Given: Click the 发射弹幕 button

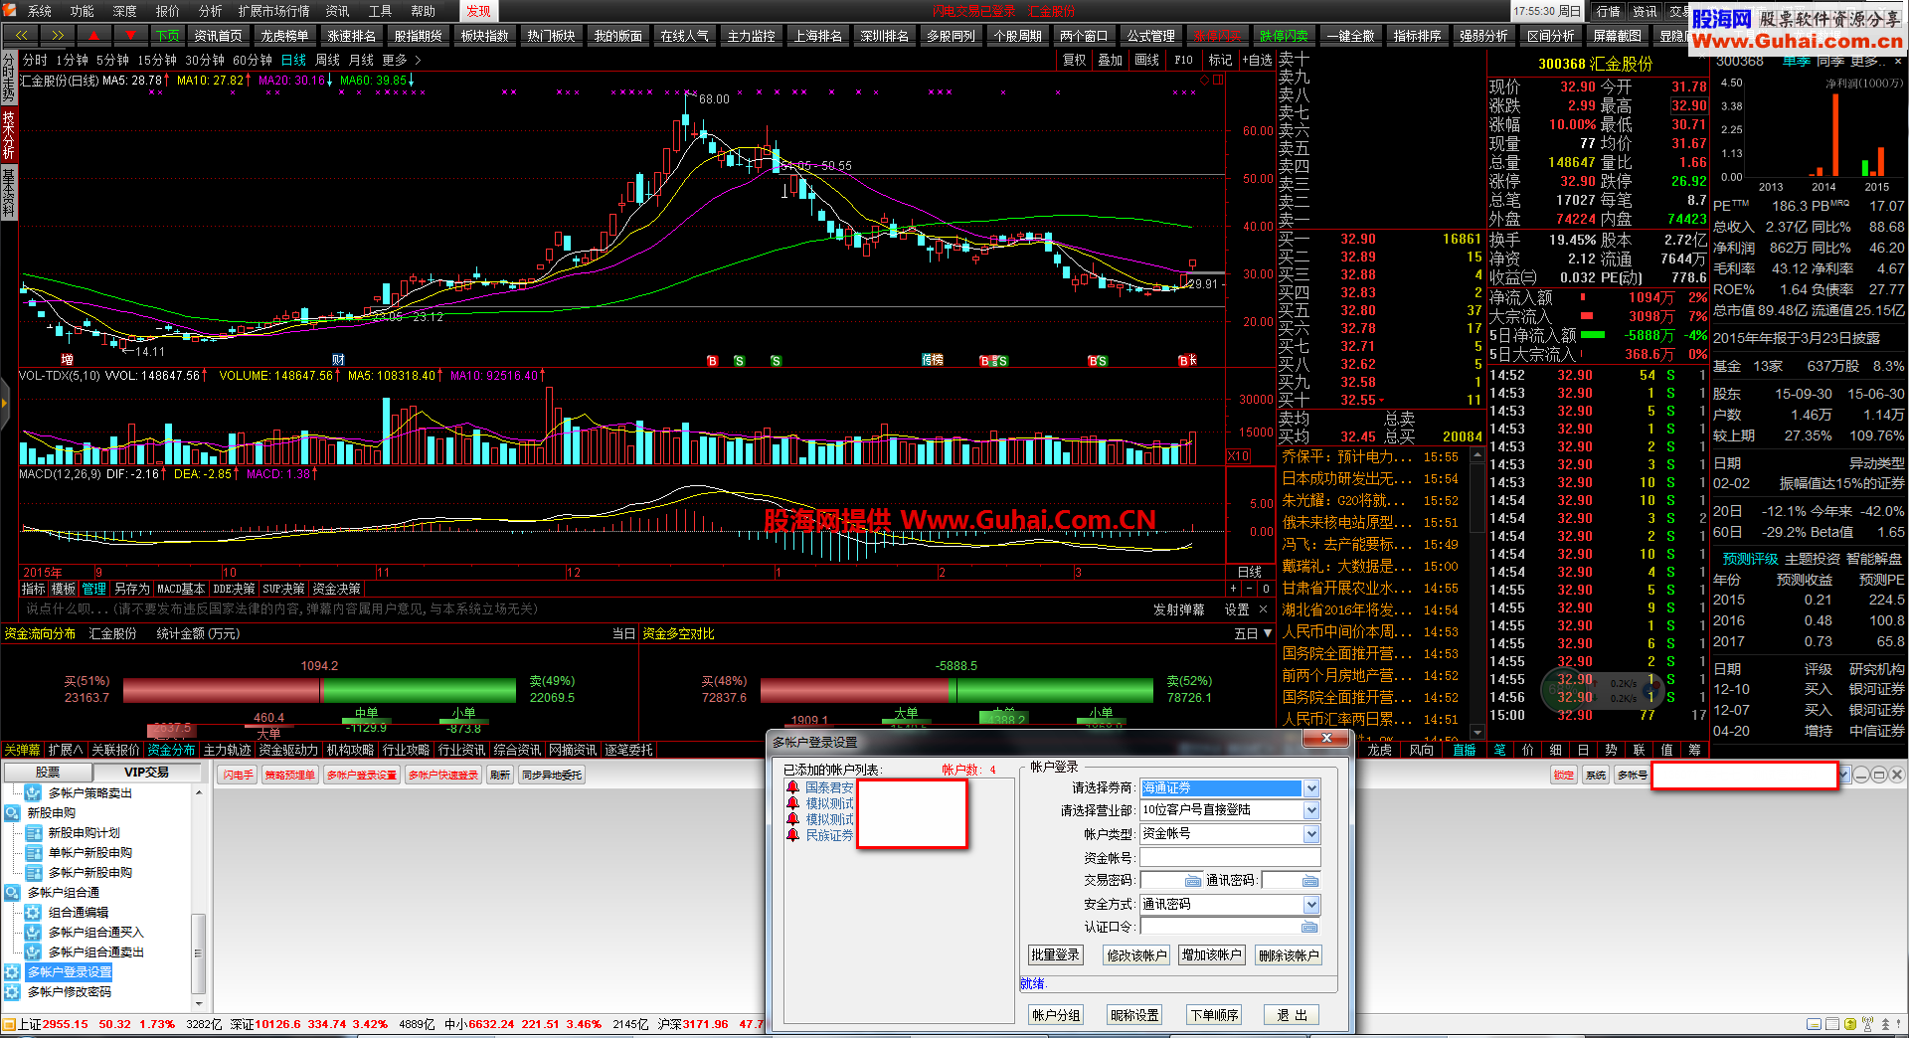Looking at the screenshot, I should point(1178,609).
